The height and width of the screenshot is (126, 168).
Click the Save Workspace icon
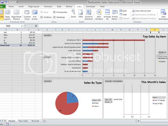pyautogui.click(x=163, y=12)
